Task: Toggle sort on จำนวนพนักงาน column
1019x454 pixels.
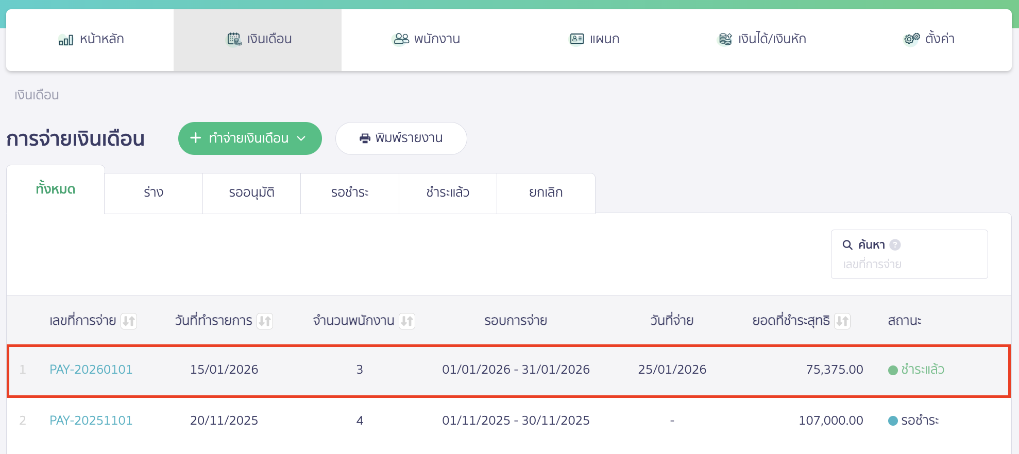Action: [x=407, y=321]
